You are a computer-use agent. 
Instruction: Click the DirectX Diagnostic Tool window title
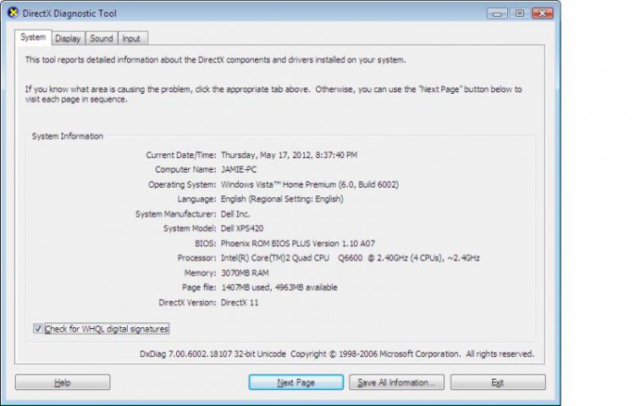(69, 14)
